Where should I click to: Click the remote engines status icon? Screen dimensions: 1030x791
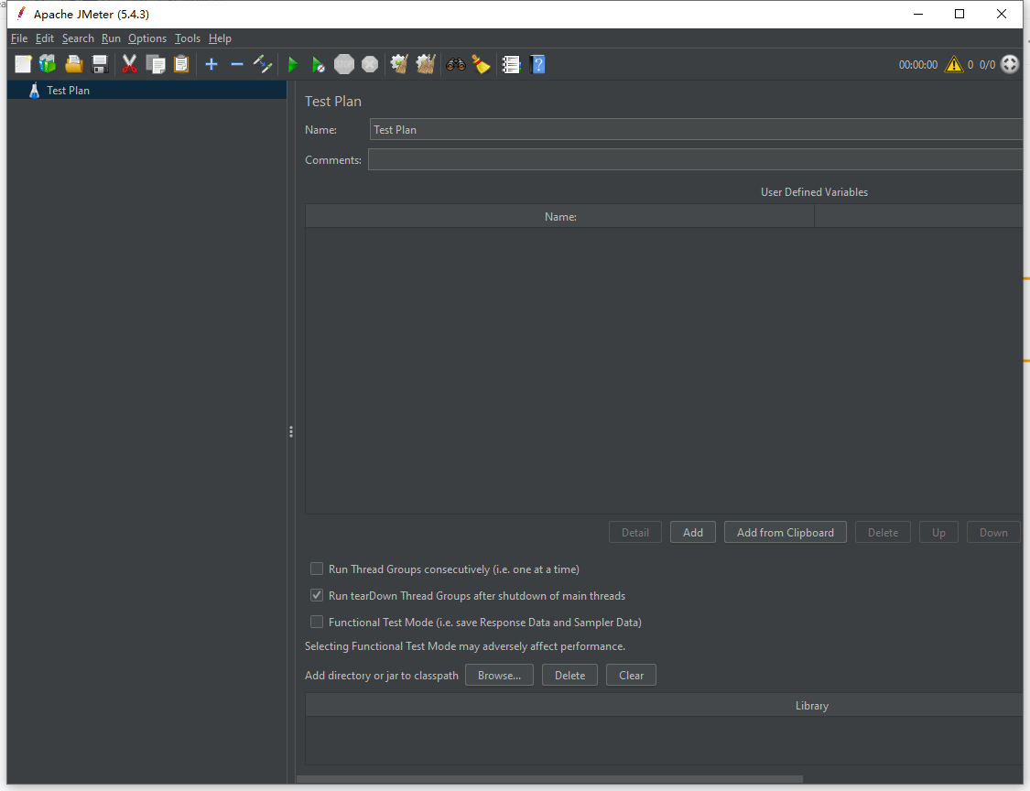[x=1010, y=64]
